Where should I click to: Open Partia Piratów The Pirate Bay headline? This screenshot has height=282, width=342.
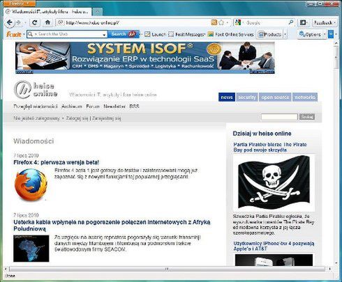[x=270, y=147]
